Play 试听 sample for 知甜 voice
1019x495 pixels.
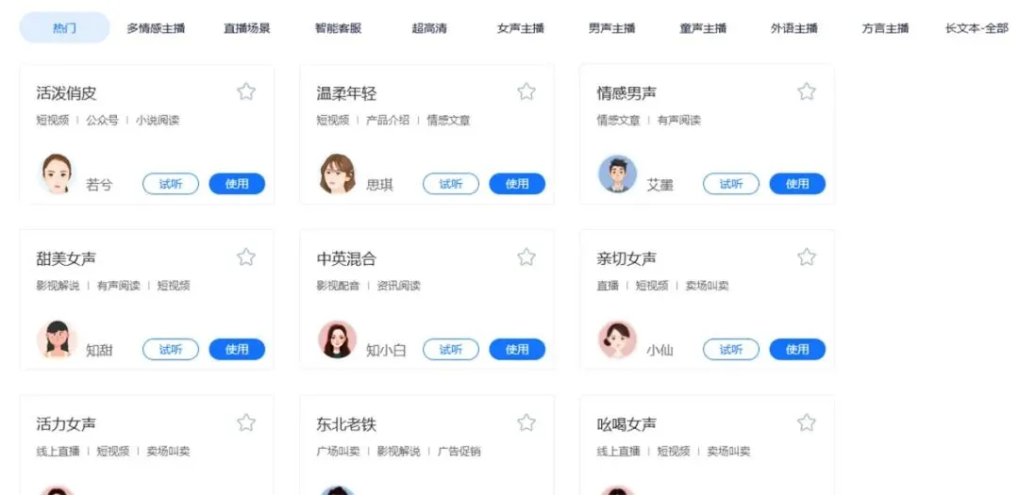click(170, 350)
